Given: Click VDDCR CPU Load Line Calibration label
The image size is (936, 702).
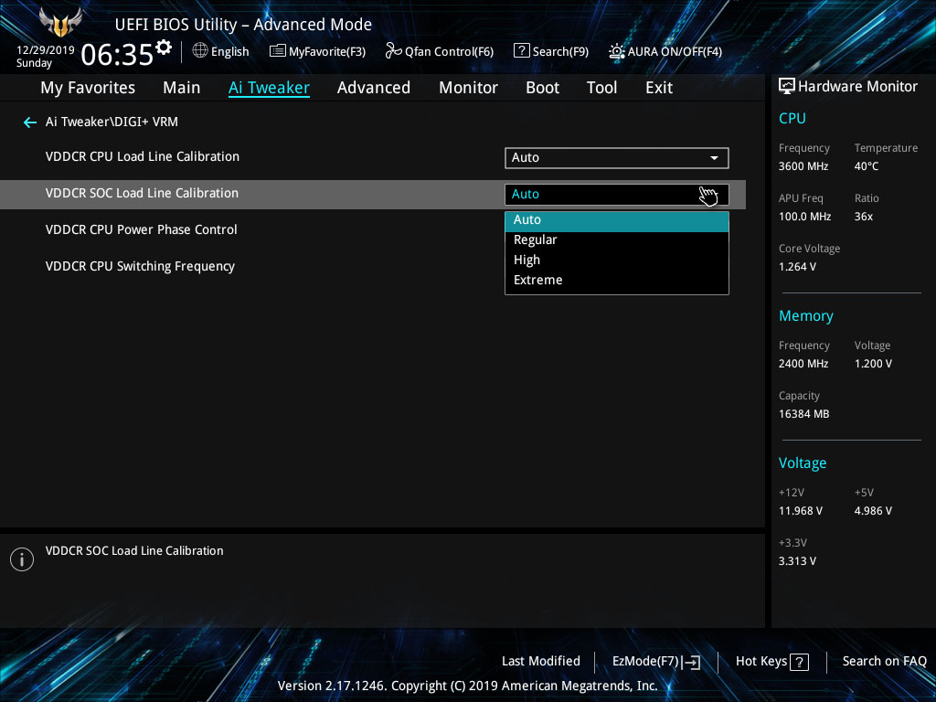Looking at the screenshot, I should [142, 156].
